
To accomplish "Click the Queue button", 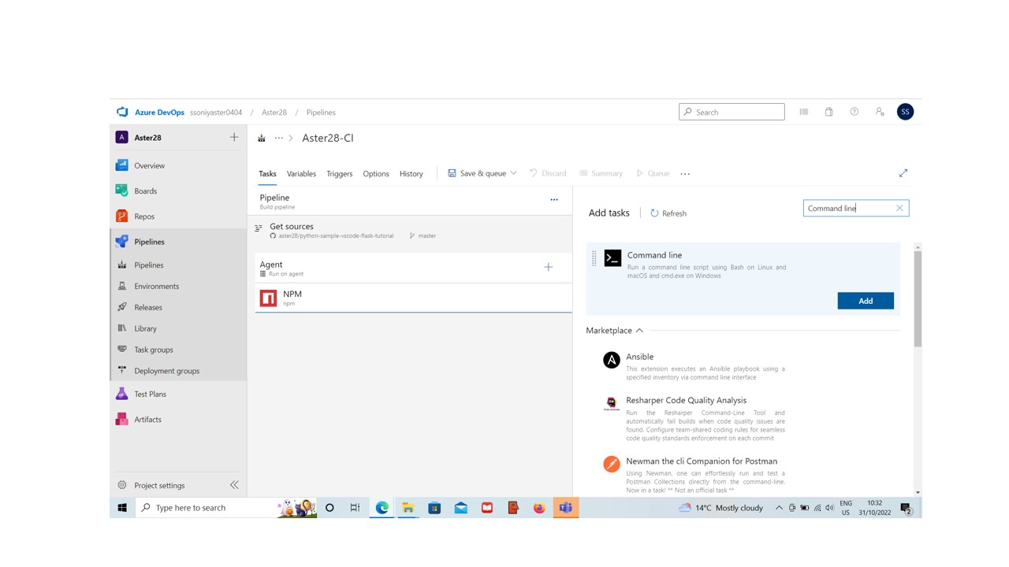I will [x=653, y=173].
